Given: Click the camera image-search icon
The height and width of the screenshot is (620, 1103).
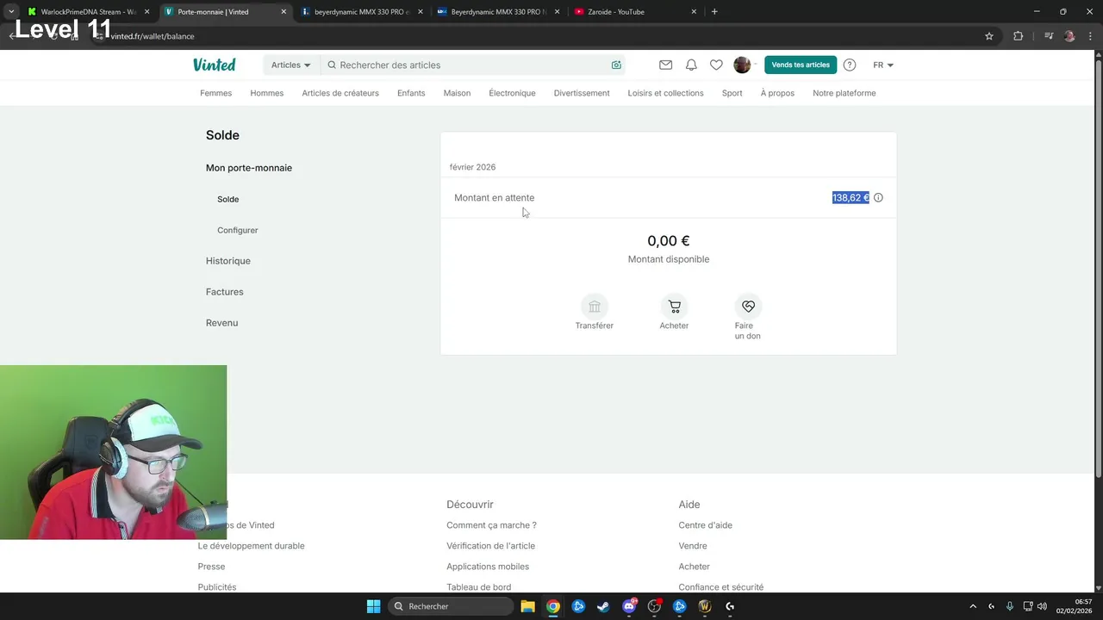Looking at the screenshot, I should (x=616, y=65).
